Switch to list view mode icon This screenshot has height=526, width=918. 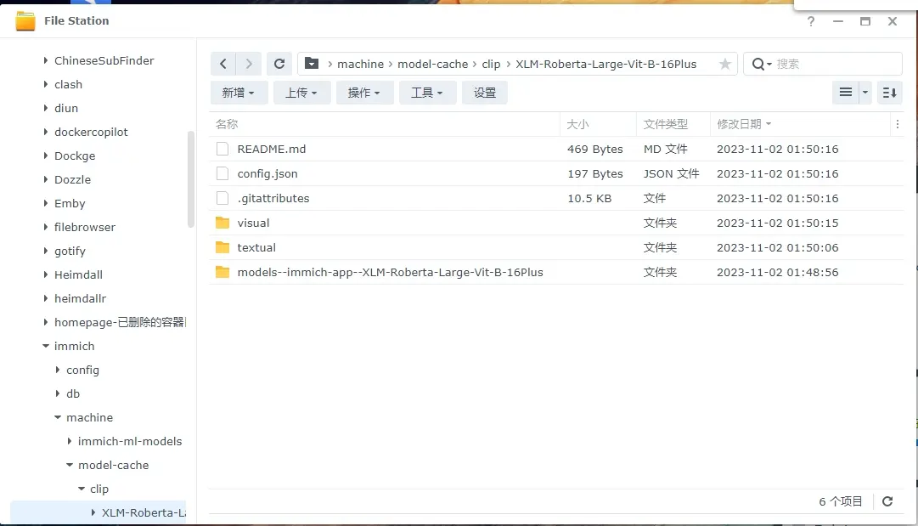(846, 93)
